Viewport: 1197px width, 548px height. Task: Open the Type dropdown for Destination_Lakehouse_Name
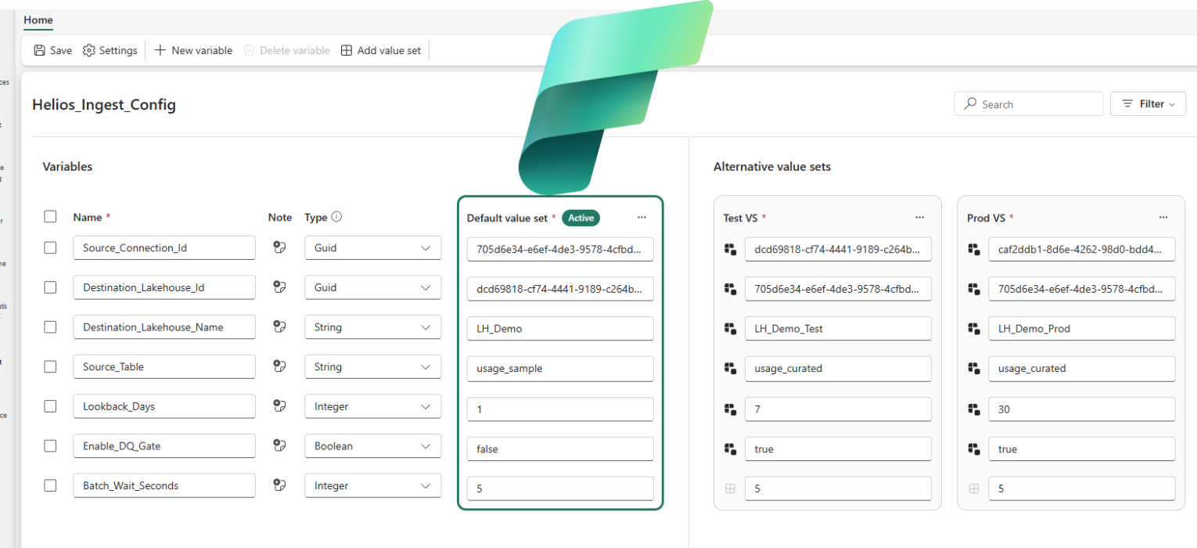point(372,327)
